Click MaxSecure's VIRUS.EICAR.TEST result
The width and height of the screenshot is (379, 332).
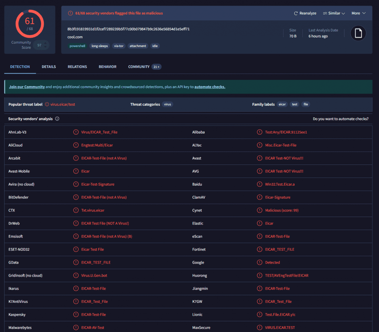point(280,328)
